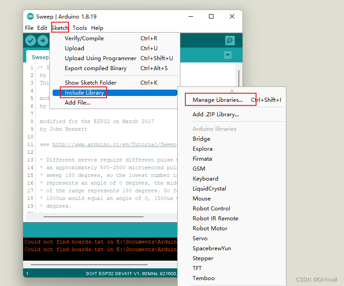Open the Help menu
The height and width of the screenshot is (286, 344).
pos(97,28)
